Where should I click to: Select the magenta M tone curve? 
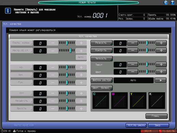119,100
